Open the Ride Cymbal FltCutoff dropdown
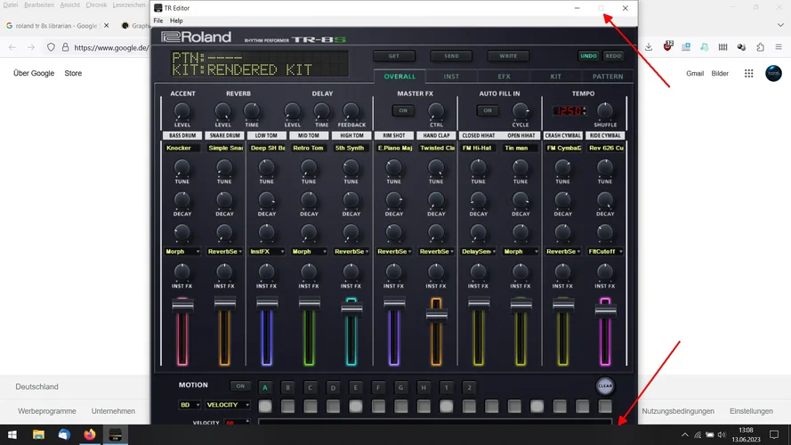This screenshot has height=445, width=791. 605,252
